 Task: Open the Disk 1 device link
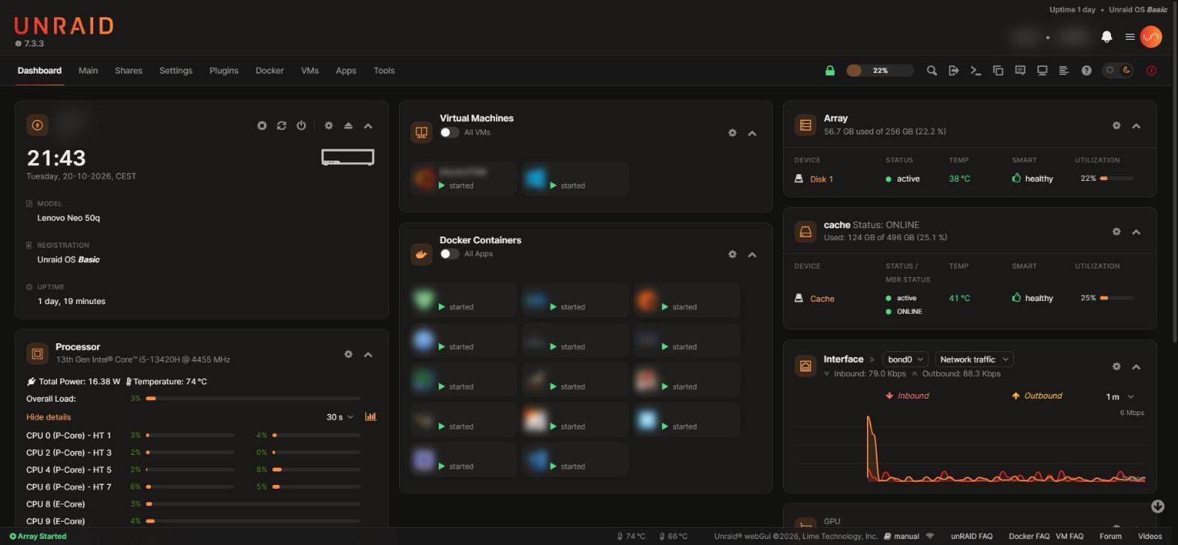821,179
